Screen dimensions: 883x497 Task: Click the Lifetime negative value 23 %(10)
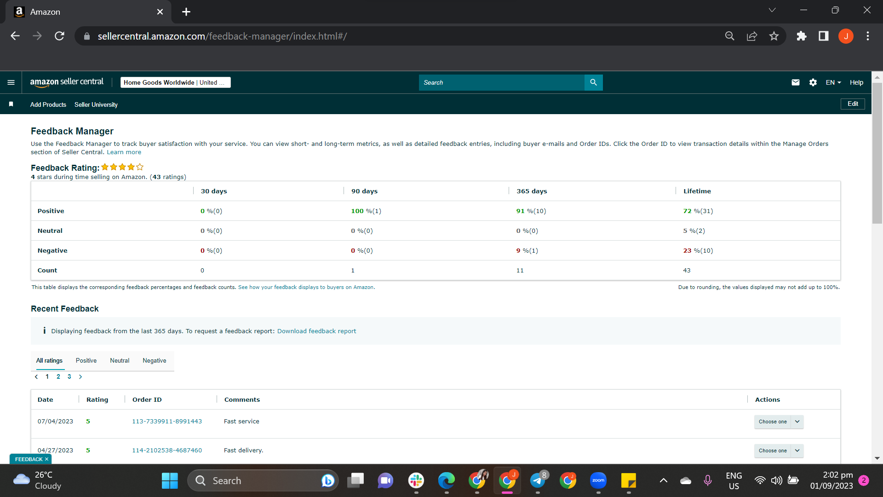tap(698, 251)
